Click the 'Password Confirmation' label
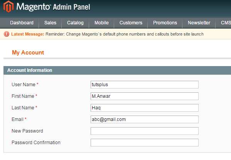This screenshot has width=231, height=160. pyautogui.click(x=36, y=143)
